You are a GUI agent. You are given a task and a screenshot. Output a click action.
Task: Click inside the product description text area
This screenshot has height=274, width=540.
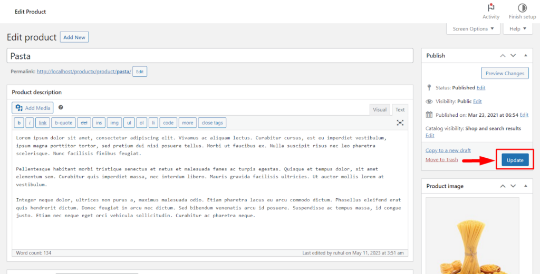coord(210,189)
